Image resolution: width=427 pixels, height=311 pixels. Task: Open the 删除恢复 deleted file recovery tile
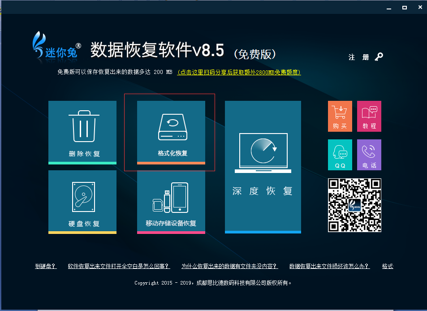(x=82, y=133)
